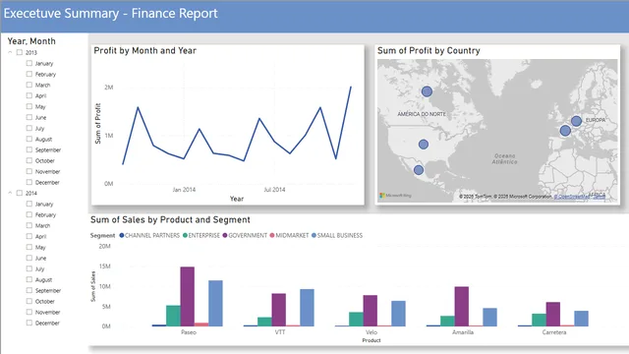Select Midmarket legend swatch

pyautogui.click(x=272, y=236)
